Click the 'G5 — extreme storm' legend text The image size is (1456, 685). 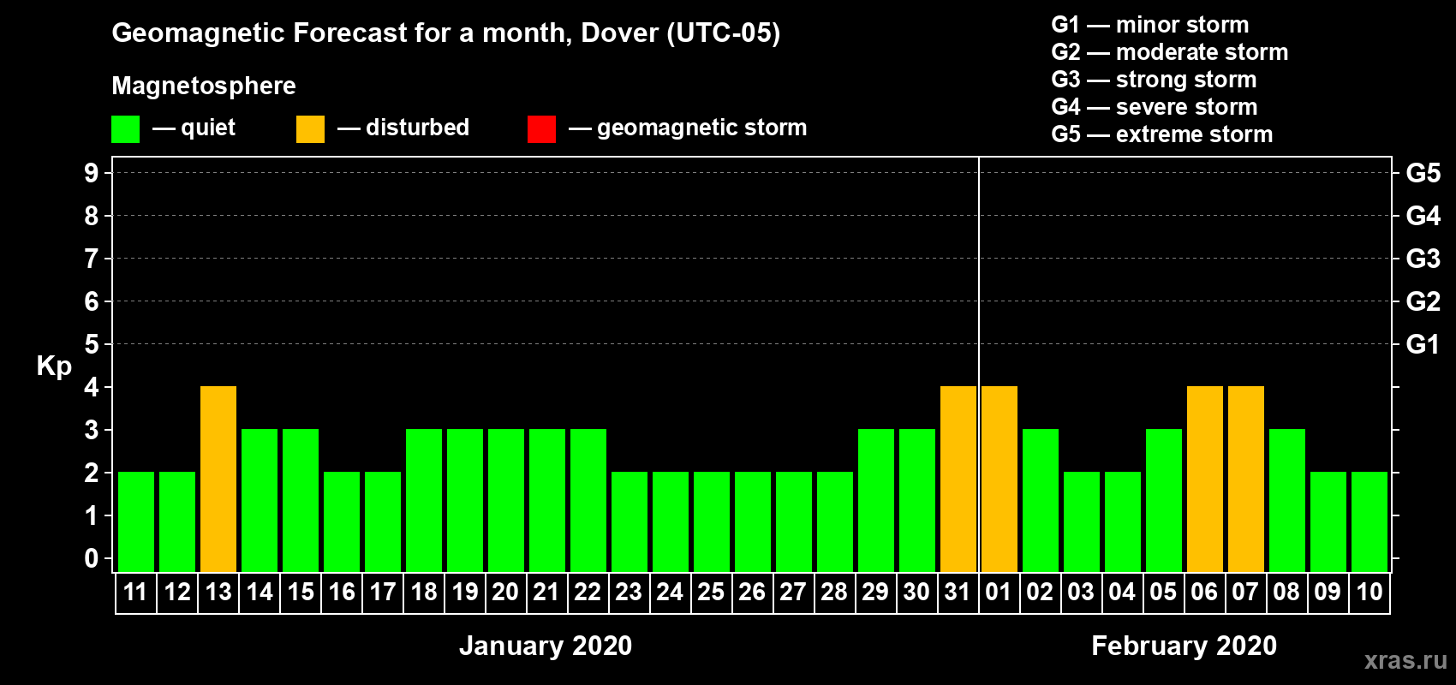click(x=1162, y=134)
